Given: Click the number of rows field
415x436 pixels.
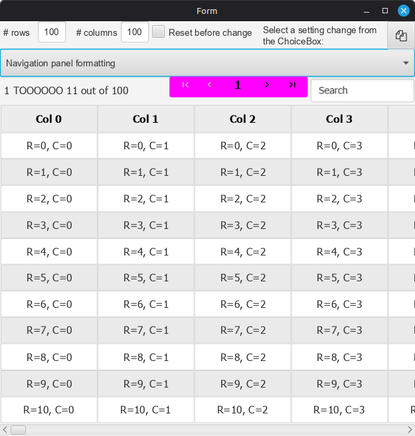Looking at the screenshot, I should 52,32.
